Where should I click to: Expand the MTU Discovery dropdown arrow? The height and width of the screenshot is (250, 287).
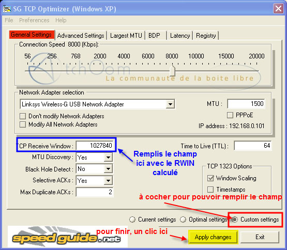108,157
